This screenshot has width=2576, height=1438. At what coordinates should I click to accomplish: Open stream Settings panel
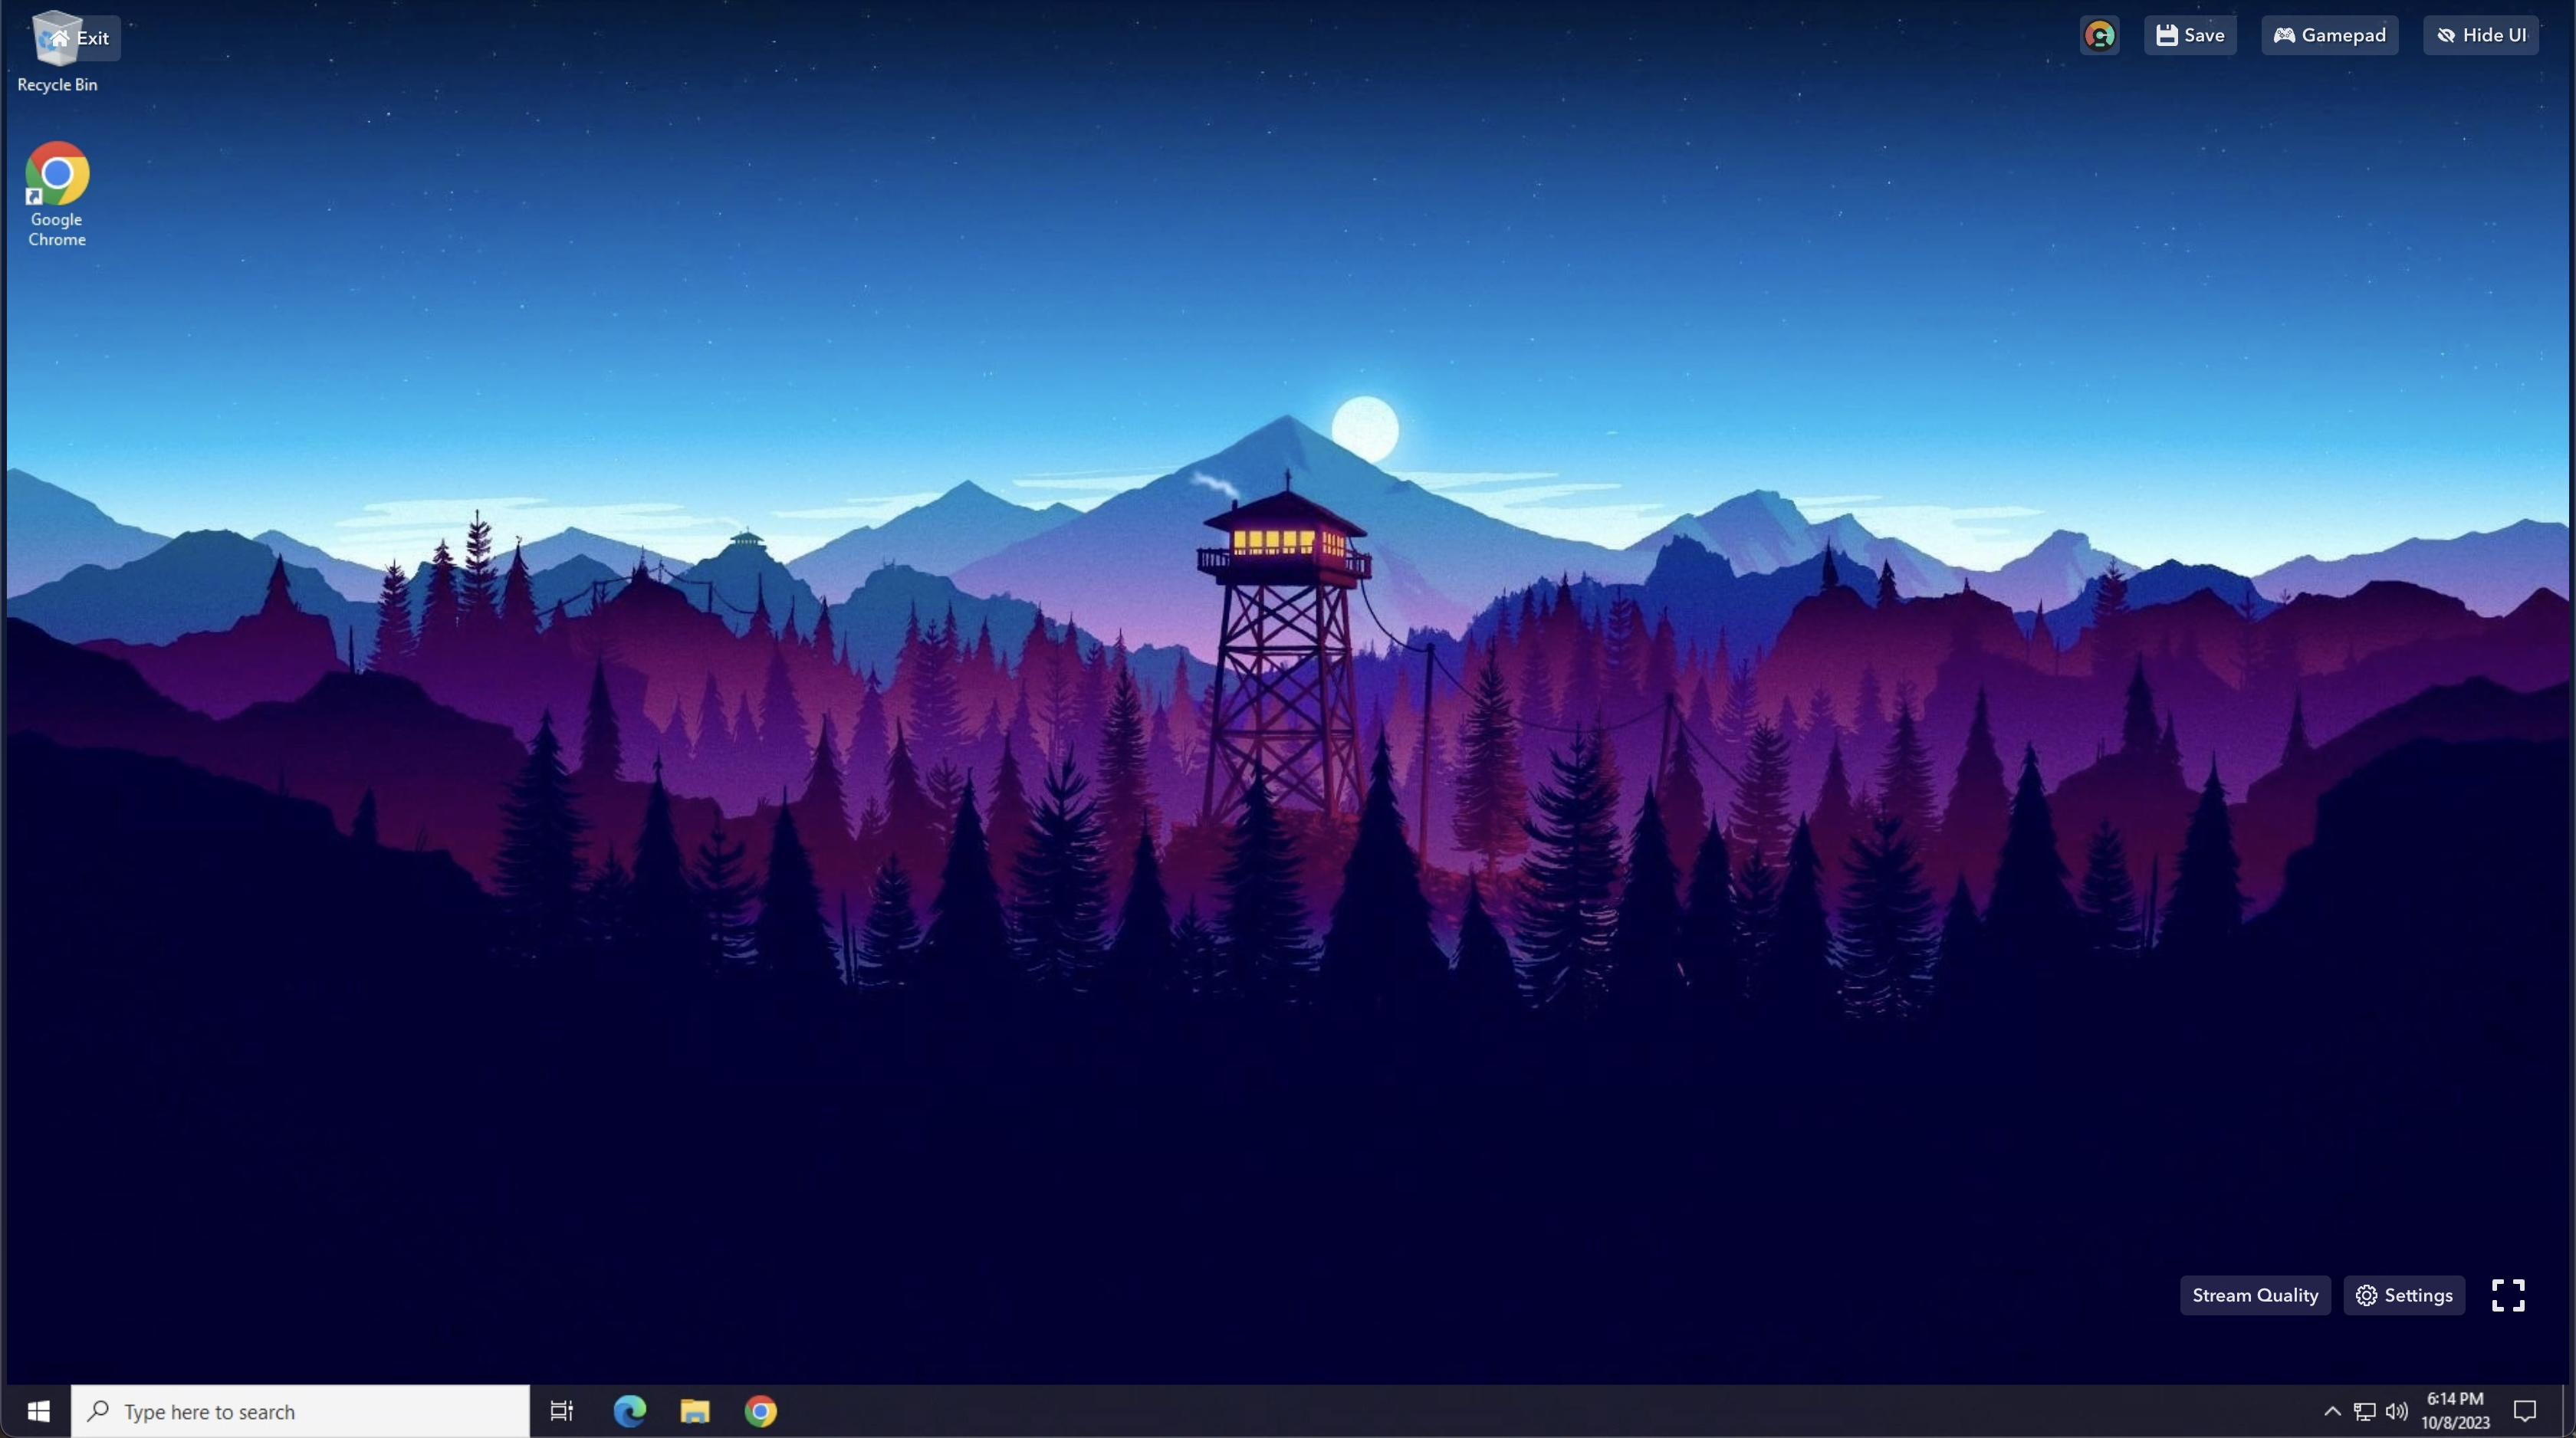2404,1295
